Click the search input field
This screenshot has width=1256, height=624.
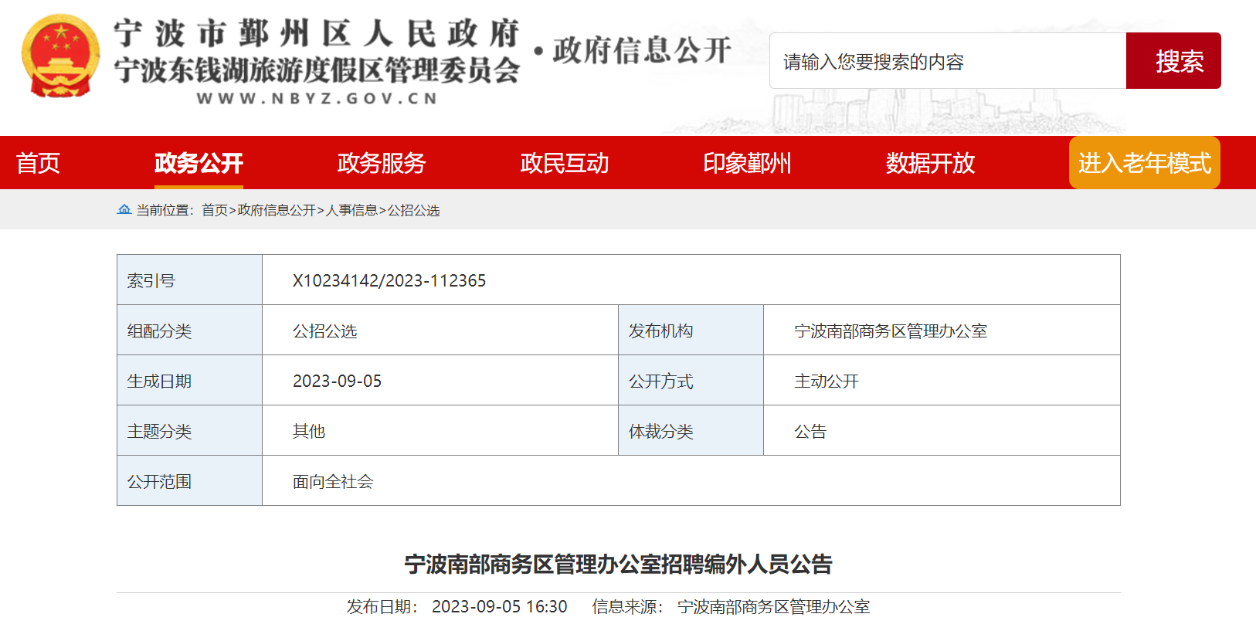948,61
